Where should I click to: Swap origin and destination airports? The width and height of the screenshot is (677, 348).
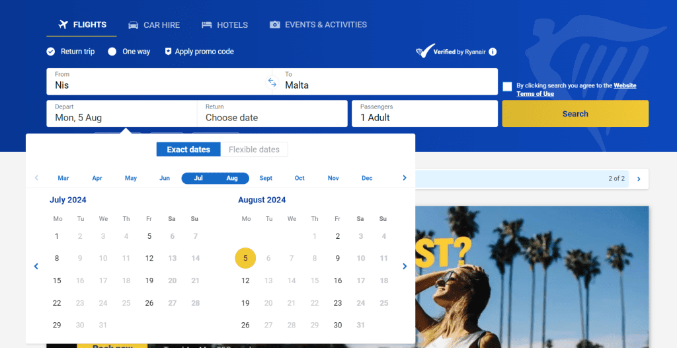click(272, 81)
